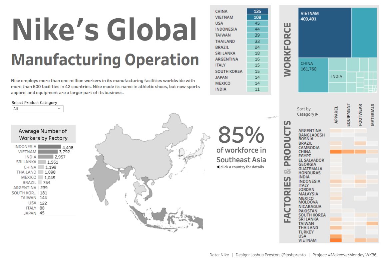Select the THAILAND 1,098 average workers bar
The image size is (389, 259).
(41, 172)
